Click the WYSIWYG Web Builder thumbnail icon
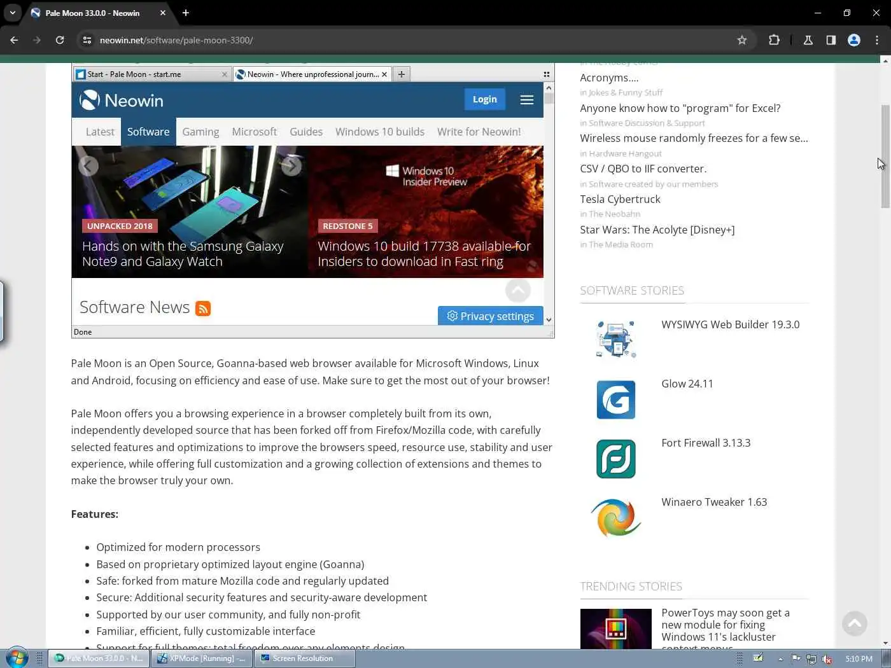Screen dimensions: 891x668 [615, 339]
